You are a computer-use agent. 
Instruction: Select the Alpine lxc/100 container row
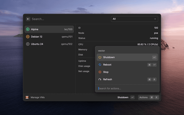point(49,29)
